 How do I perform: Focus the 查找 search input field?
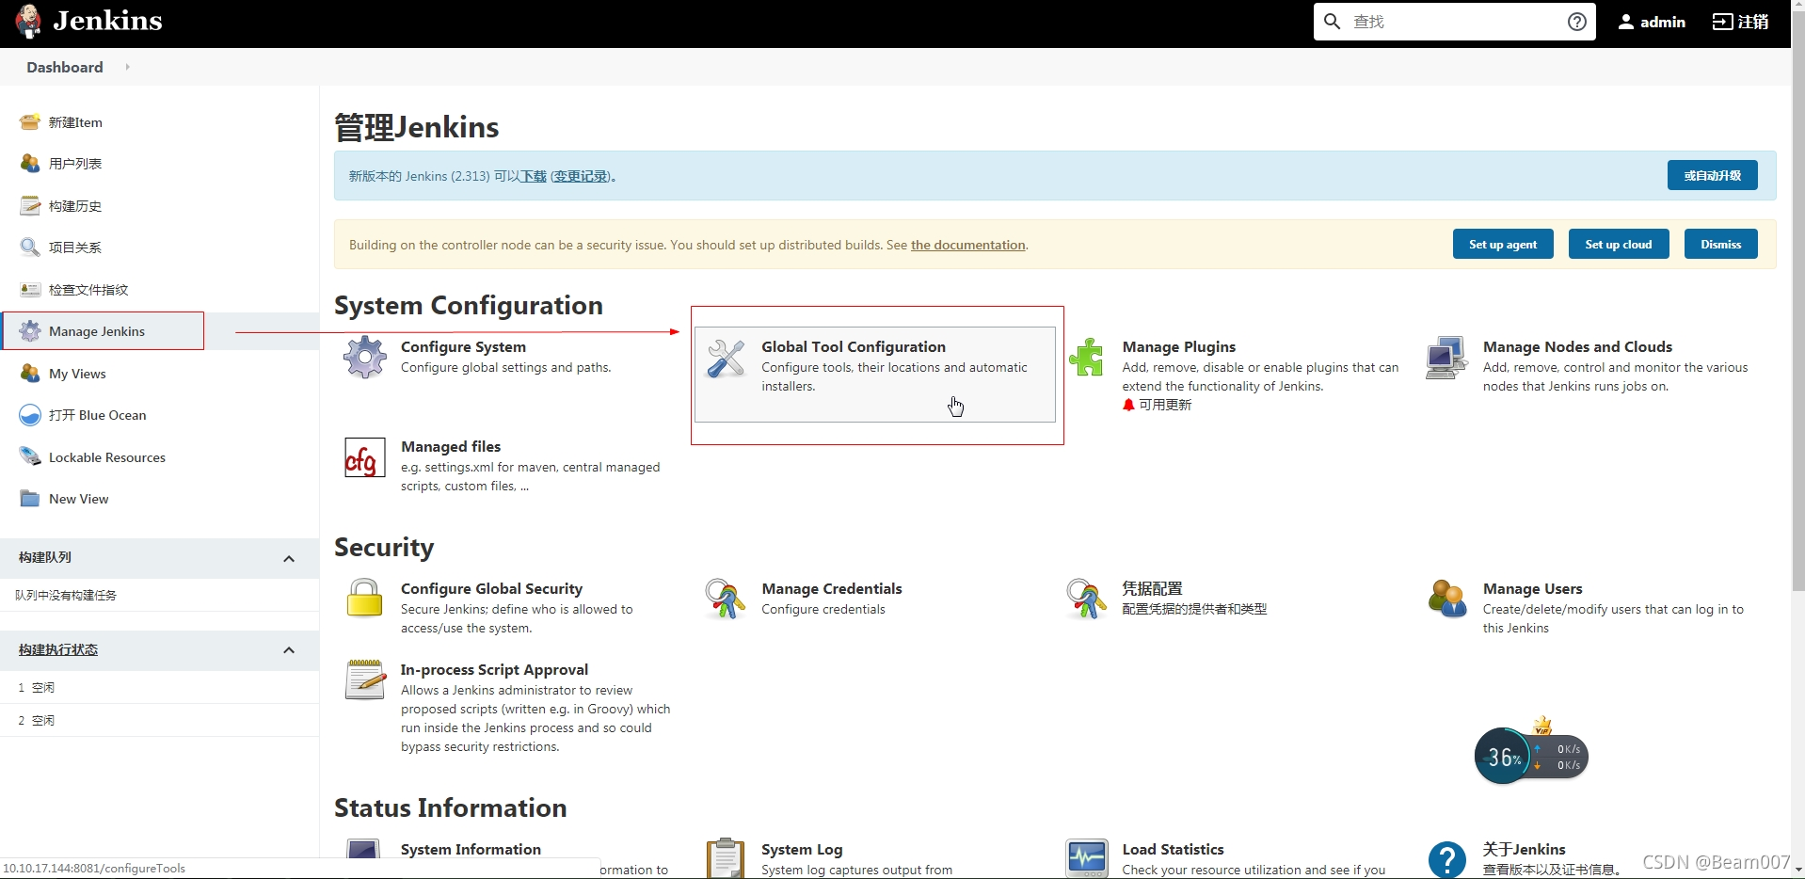(1454, 22)
